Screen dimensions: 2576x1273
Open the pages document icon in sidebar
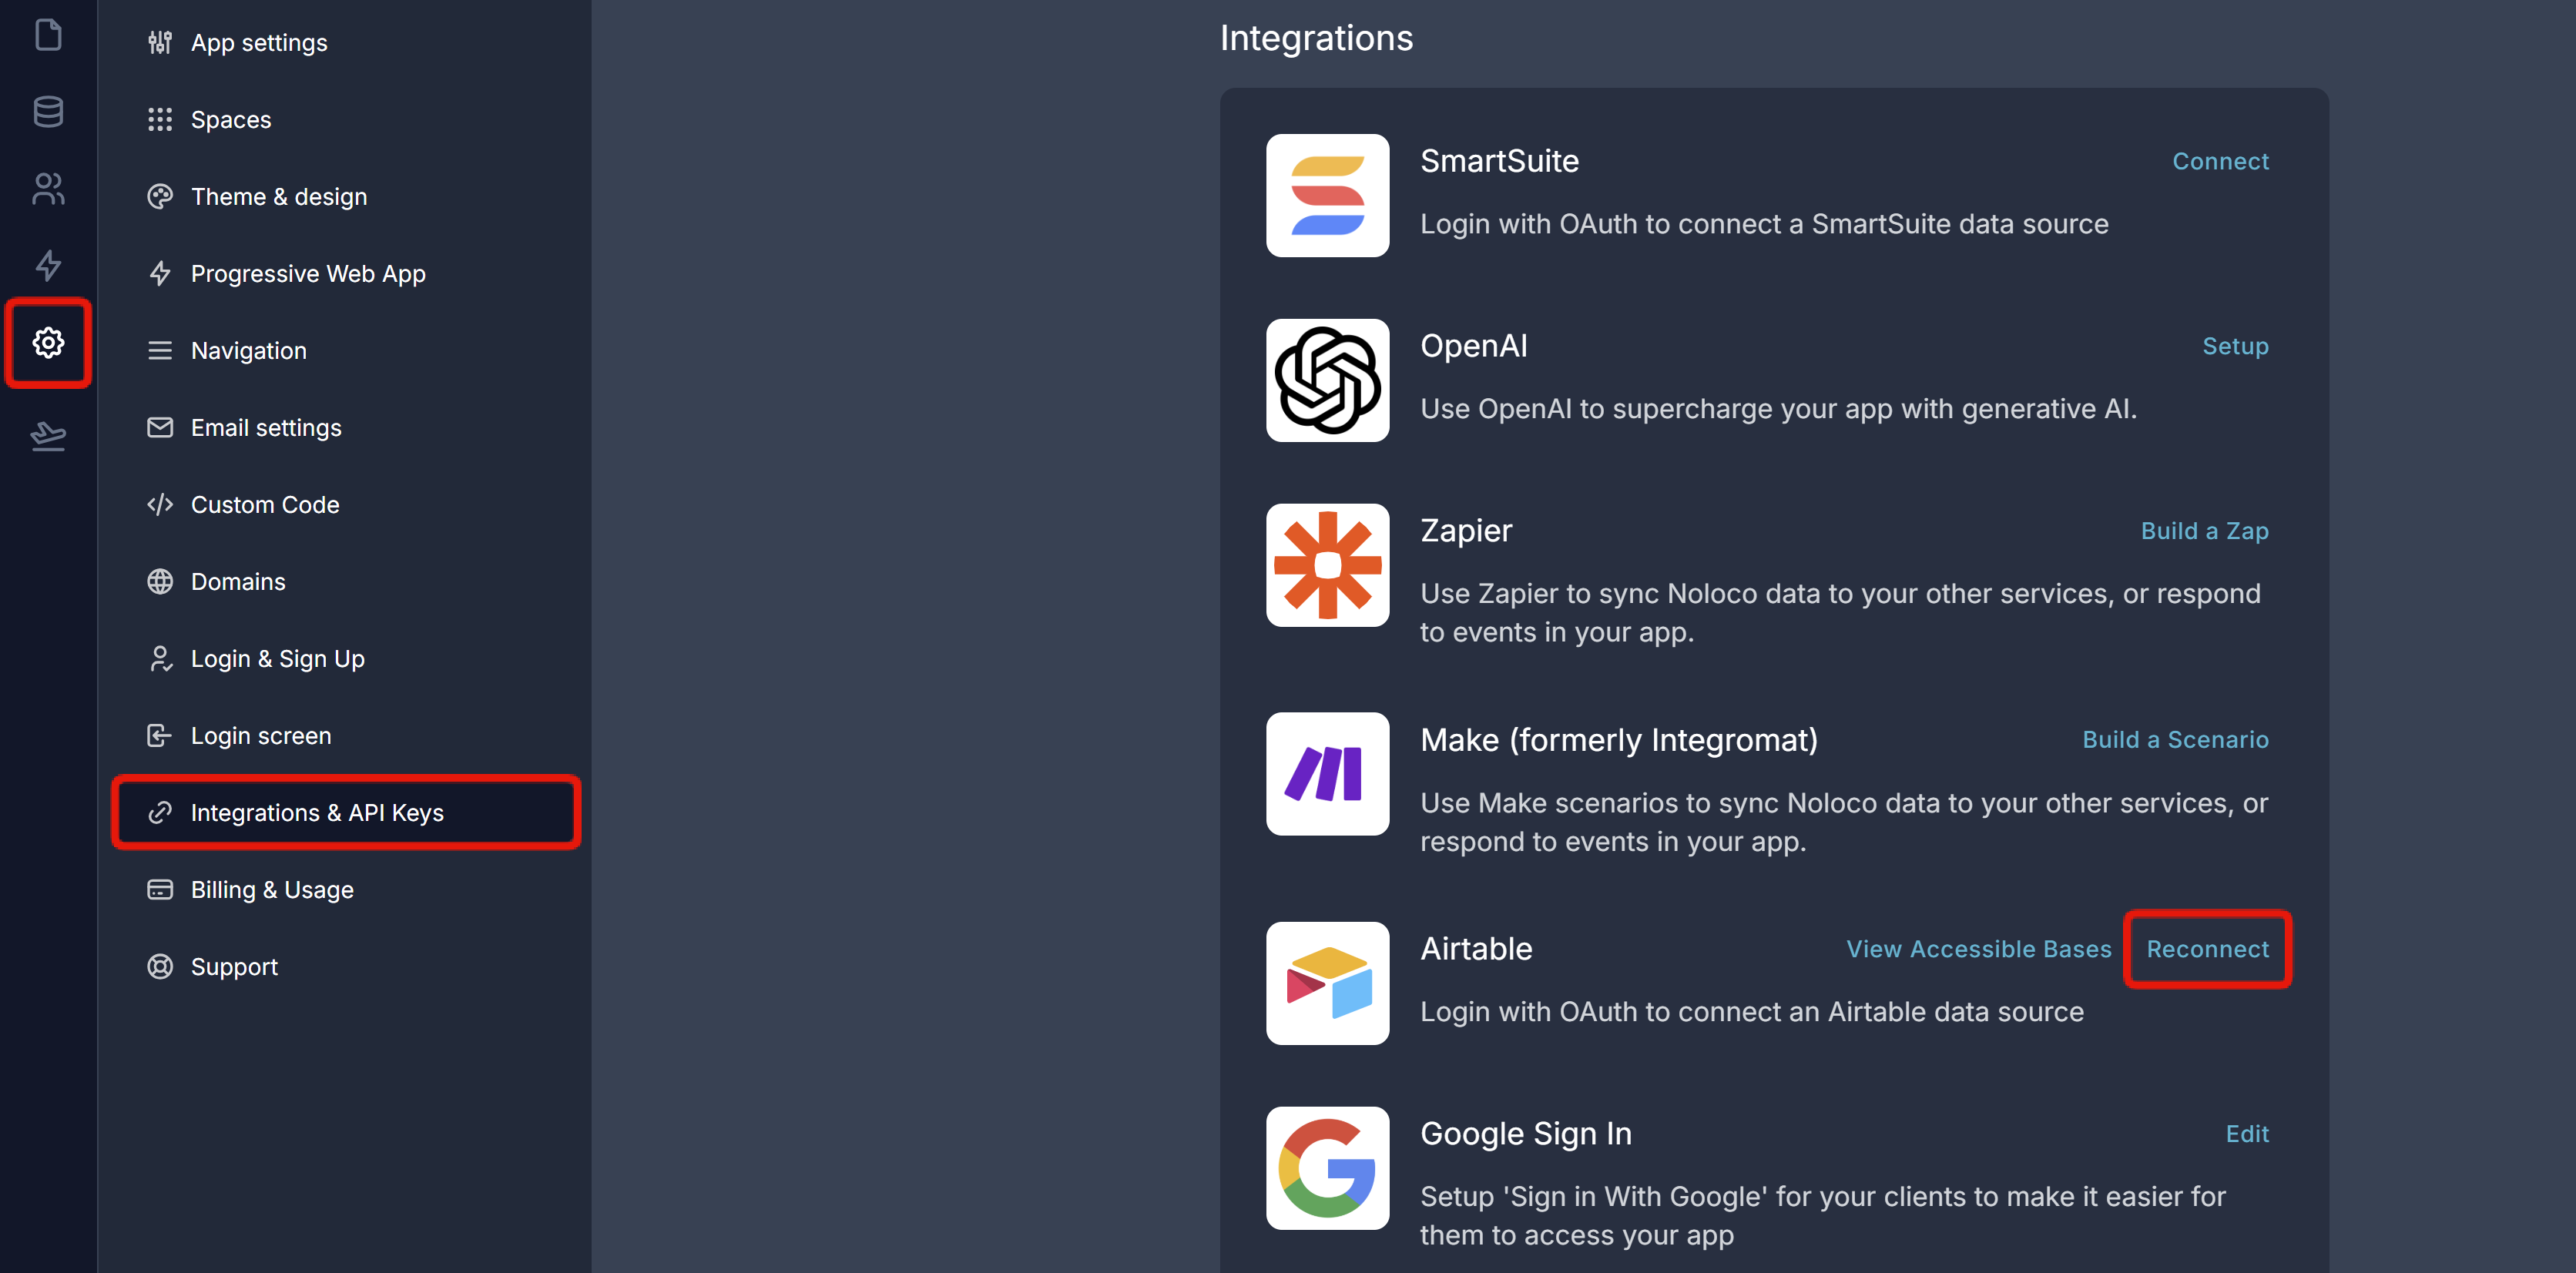[x=48, y=35]
